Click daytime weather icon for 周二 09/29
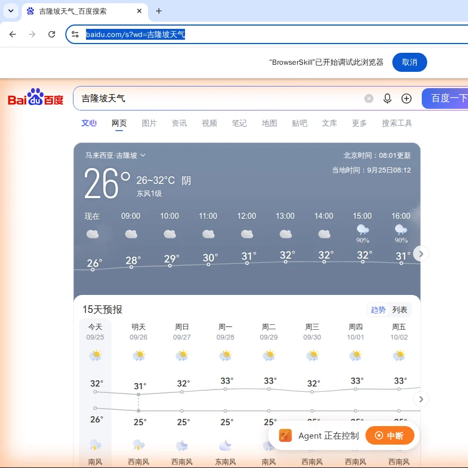The width and height of the screenshot is (468, 468). (x=269, y=355)
